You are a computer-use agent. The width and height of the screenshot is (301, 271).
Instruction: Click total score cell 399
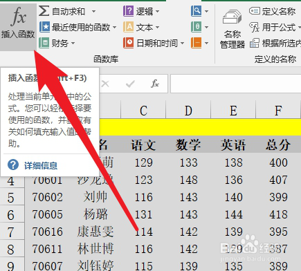click(278, 197)
